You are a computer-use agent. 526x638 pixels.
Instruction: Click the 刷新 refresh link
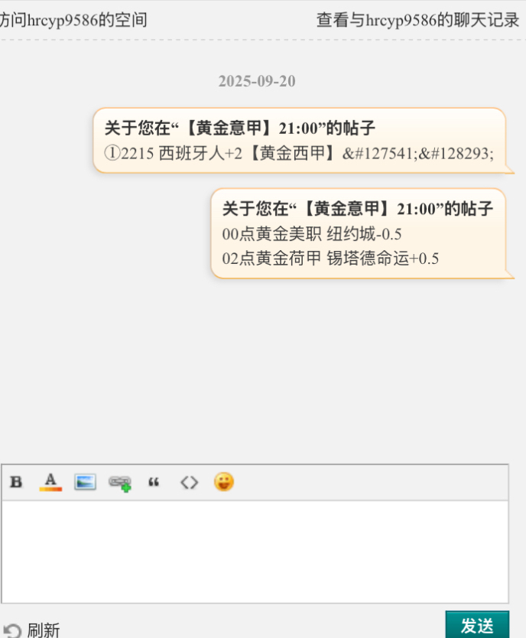[x=44, y=630]
